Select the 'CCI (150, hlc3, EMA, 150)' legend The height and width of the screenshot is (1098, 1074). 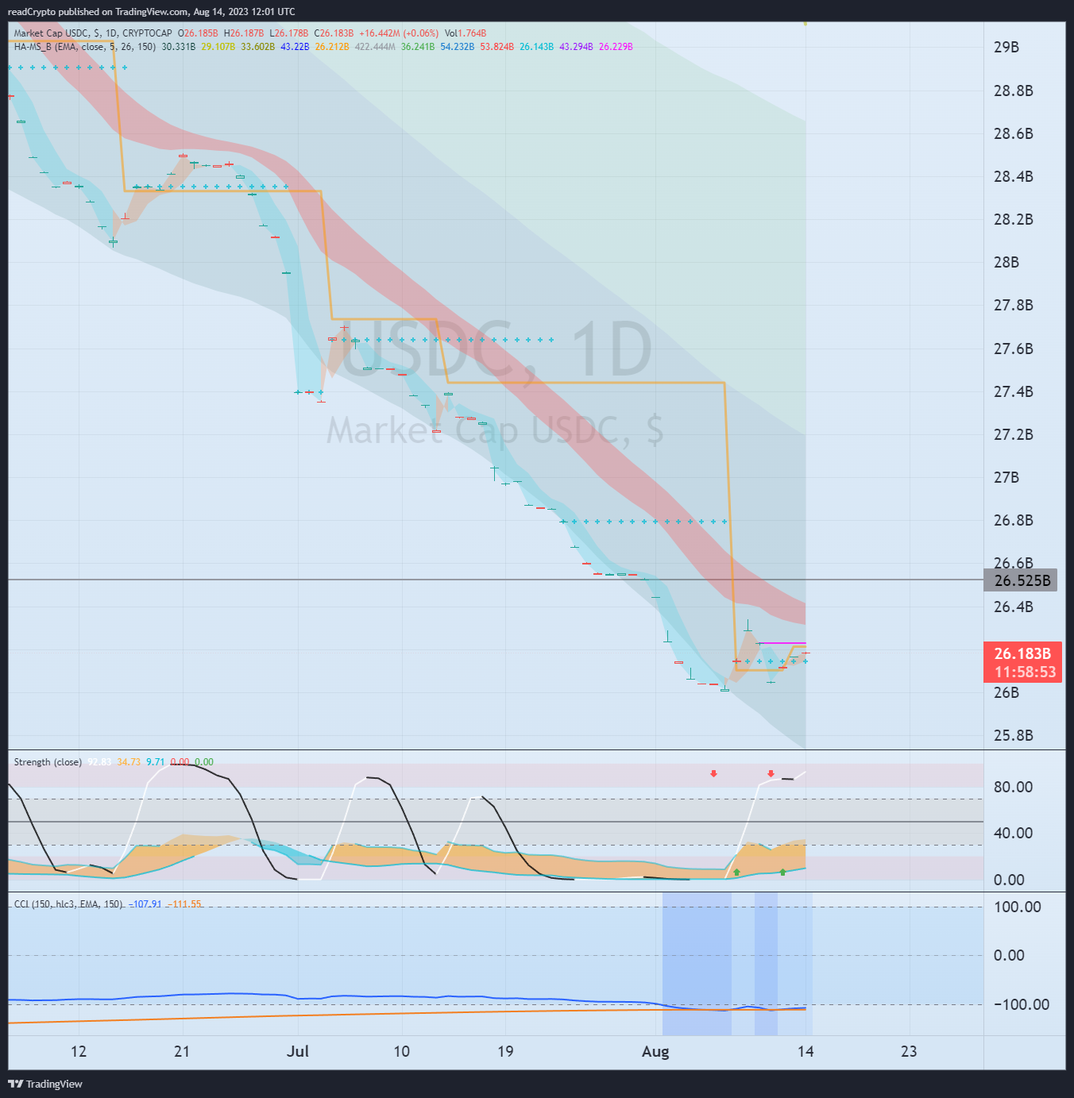[x=68, y=904]
